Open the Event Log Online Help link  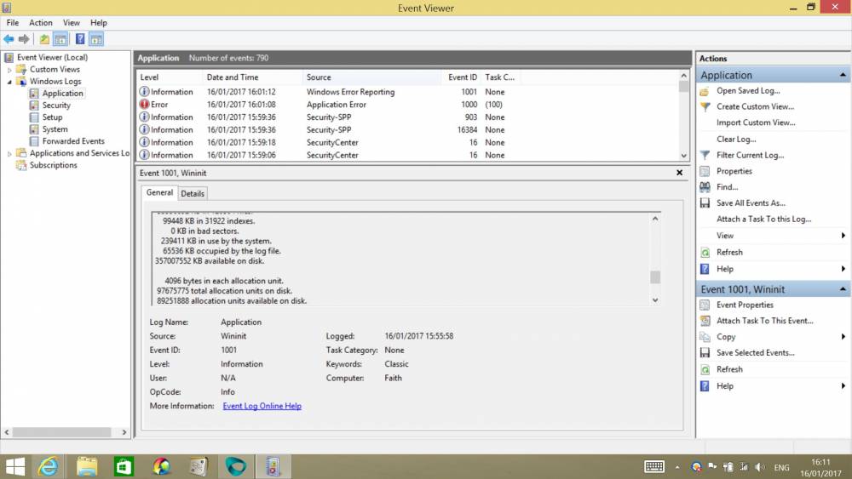click(262, 406)
